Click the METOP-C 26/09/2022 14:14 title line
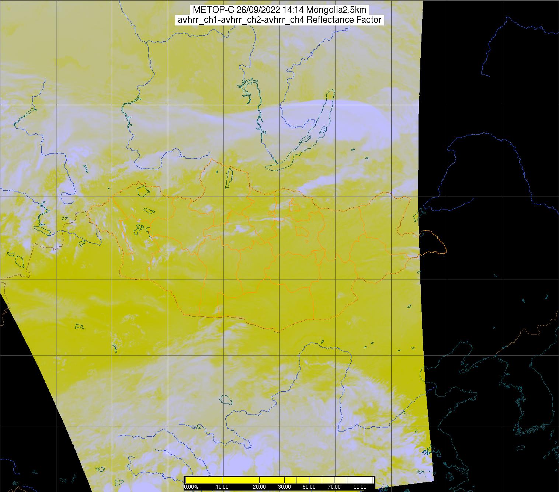Image resolution: width=559 pixels, height=492 pixels. coord(279,10)
